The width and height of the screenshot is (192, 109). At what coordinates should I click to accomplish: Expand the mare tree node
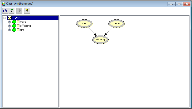[9, 22]
